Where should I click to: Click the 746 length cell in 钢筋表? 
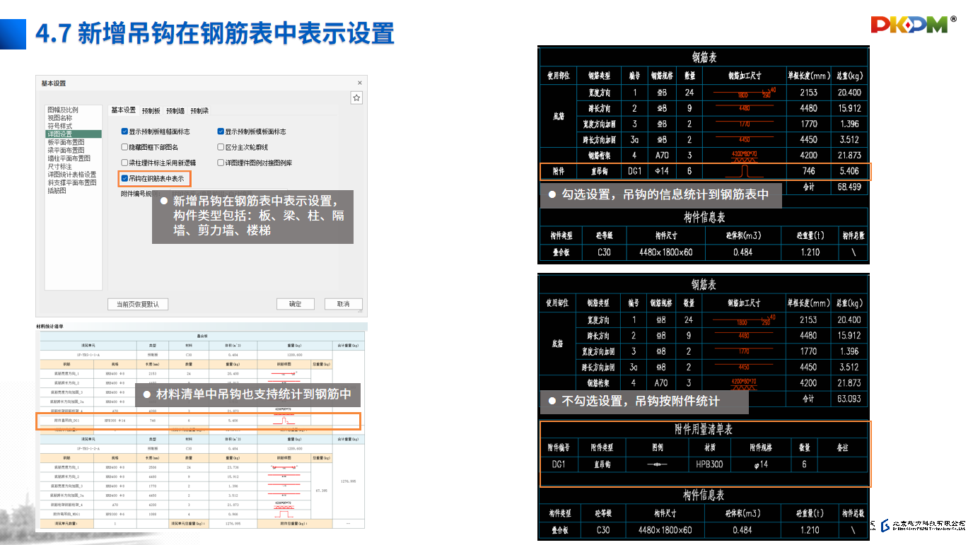[809, 171]
